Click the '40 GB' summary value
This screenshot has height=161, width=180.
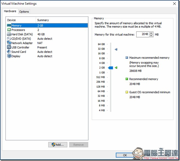pos(41,34)
